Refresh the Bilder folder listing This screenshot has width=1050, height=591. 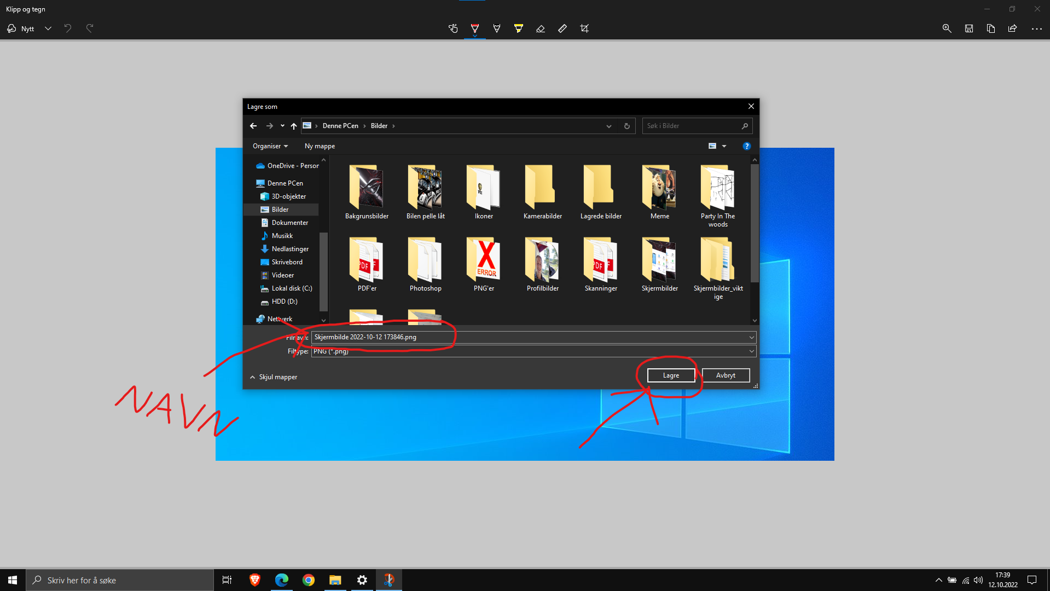tap(627, 126)
